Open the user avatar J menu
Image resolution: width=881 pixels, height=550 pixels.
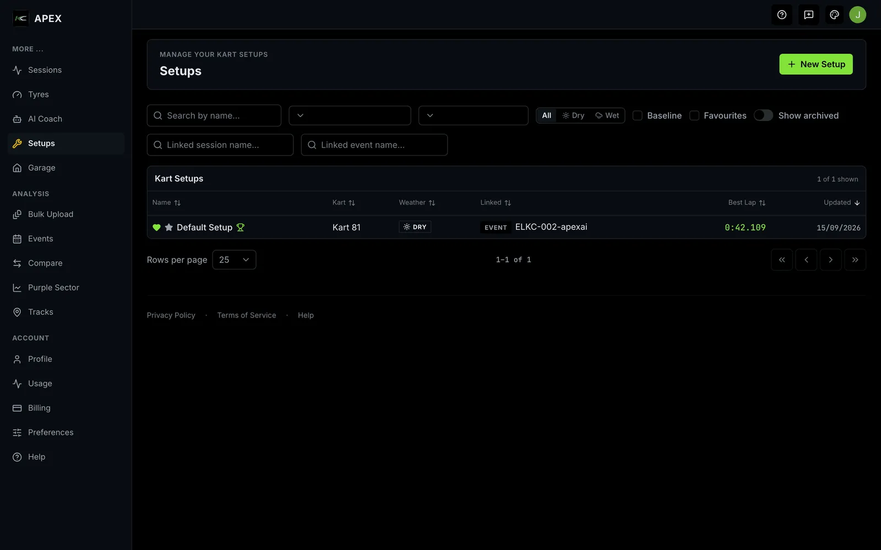pos(857,15)
